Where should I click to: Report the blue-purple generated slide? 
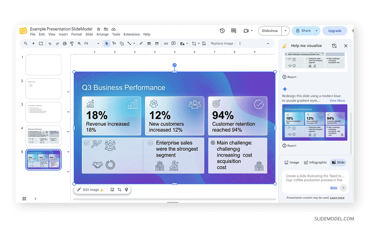click(289, 146)
